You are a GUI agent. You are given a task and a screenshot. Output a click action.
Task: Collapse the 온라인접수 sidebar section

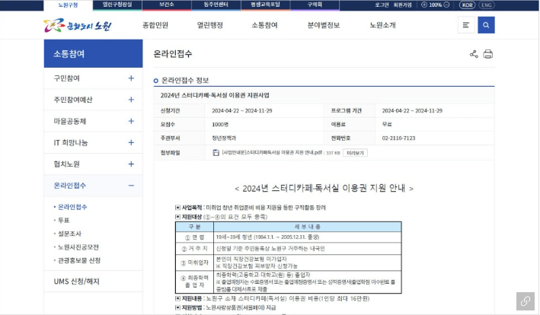[131, 186]
